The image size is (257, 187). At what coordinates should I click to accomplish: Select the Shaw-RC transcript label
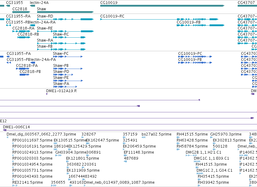click(61, 34)
